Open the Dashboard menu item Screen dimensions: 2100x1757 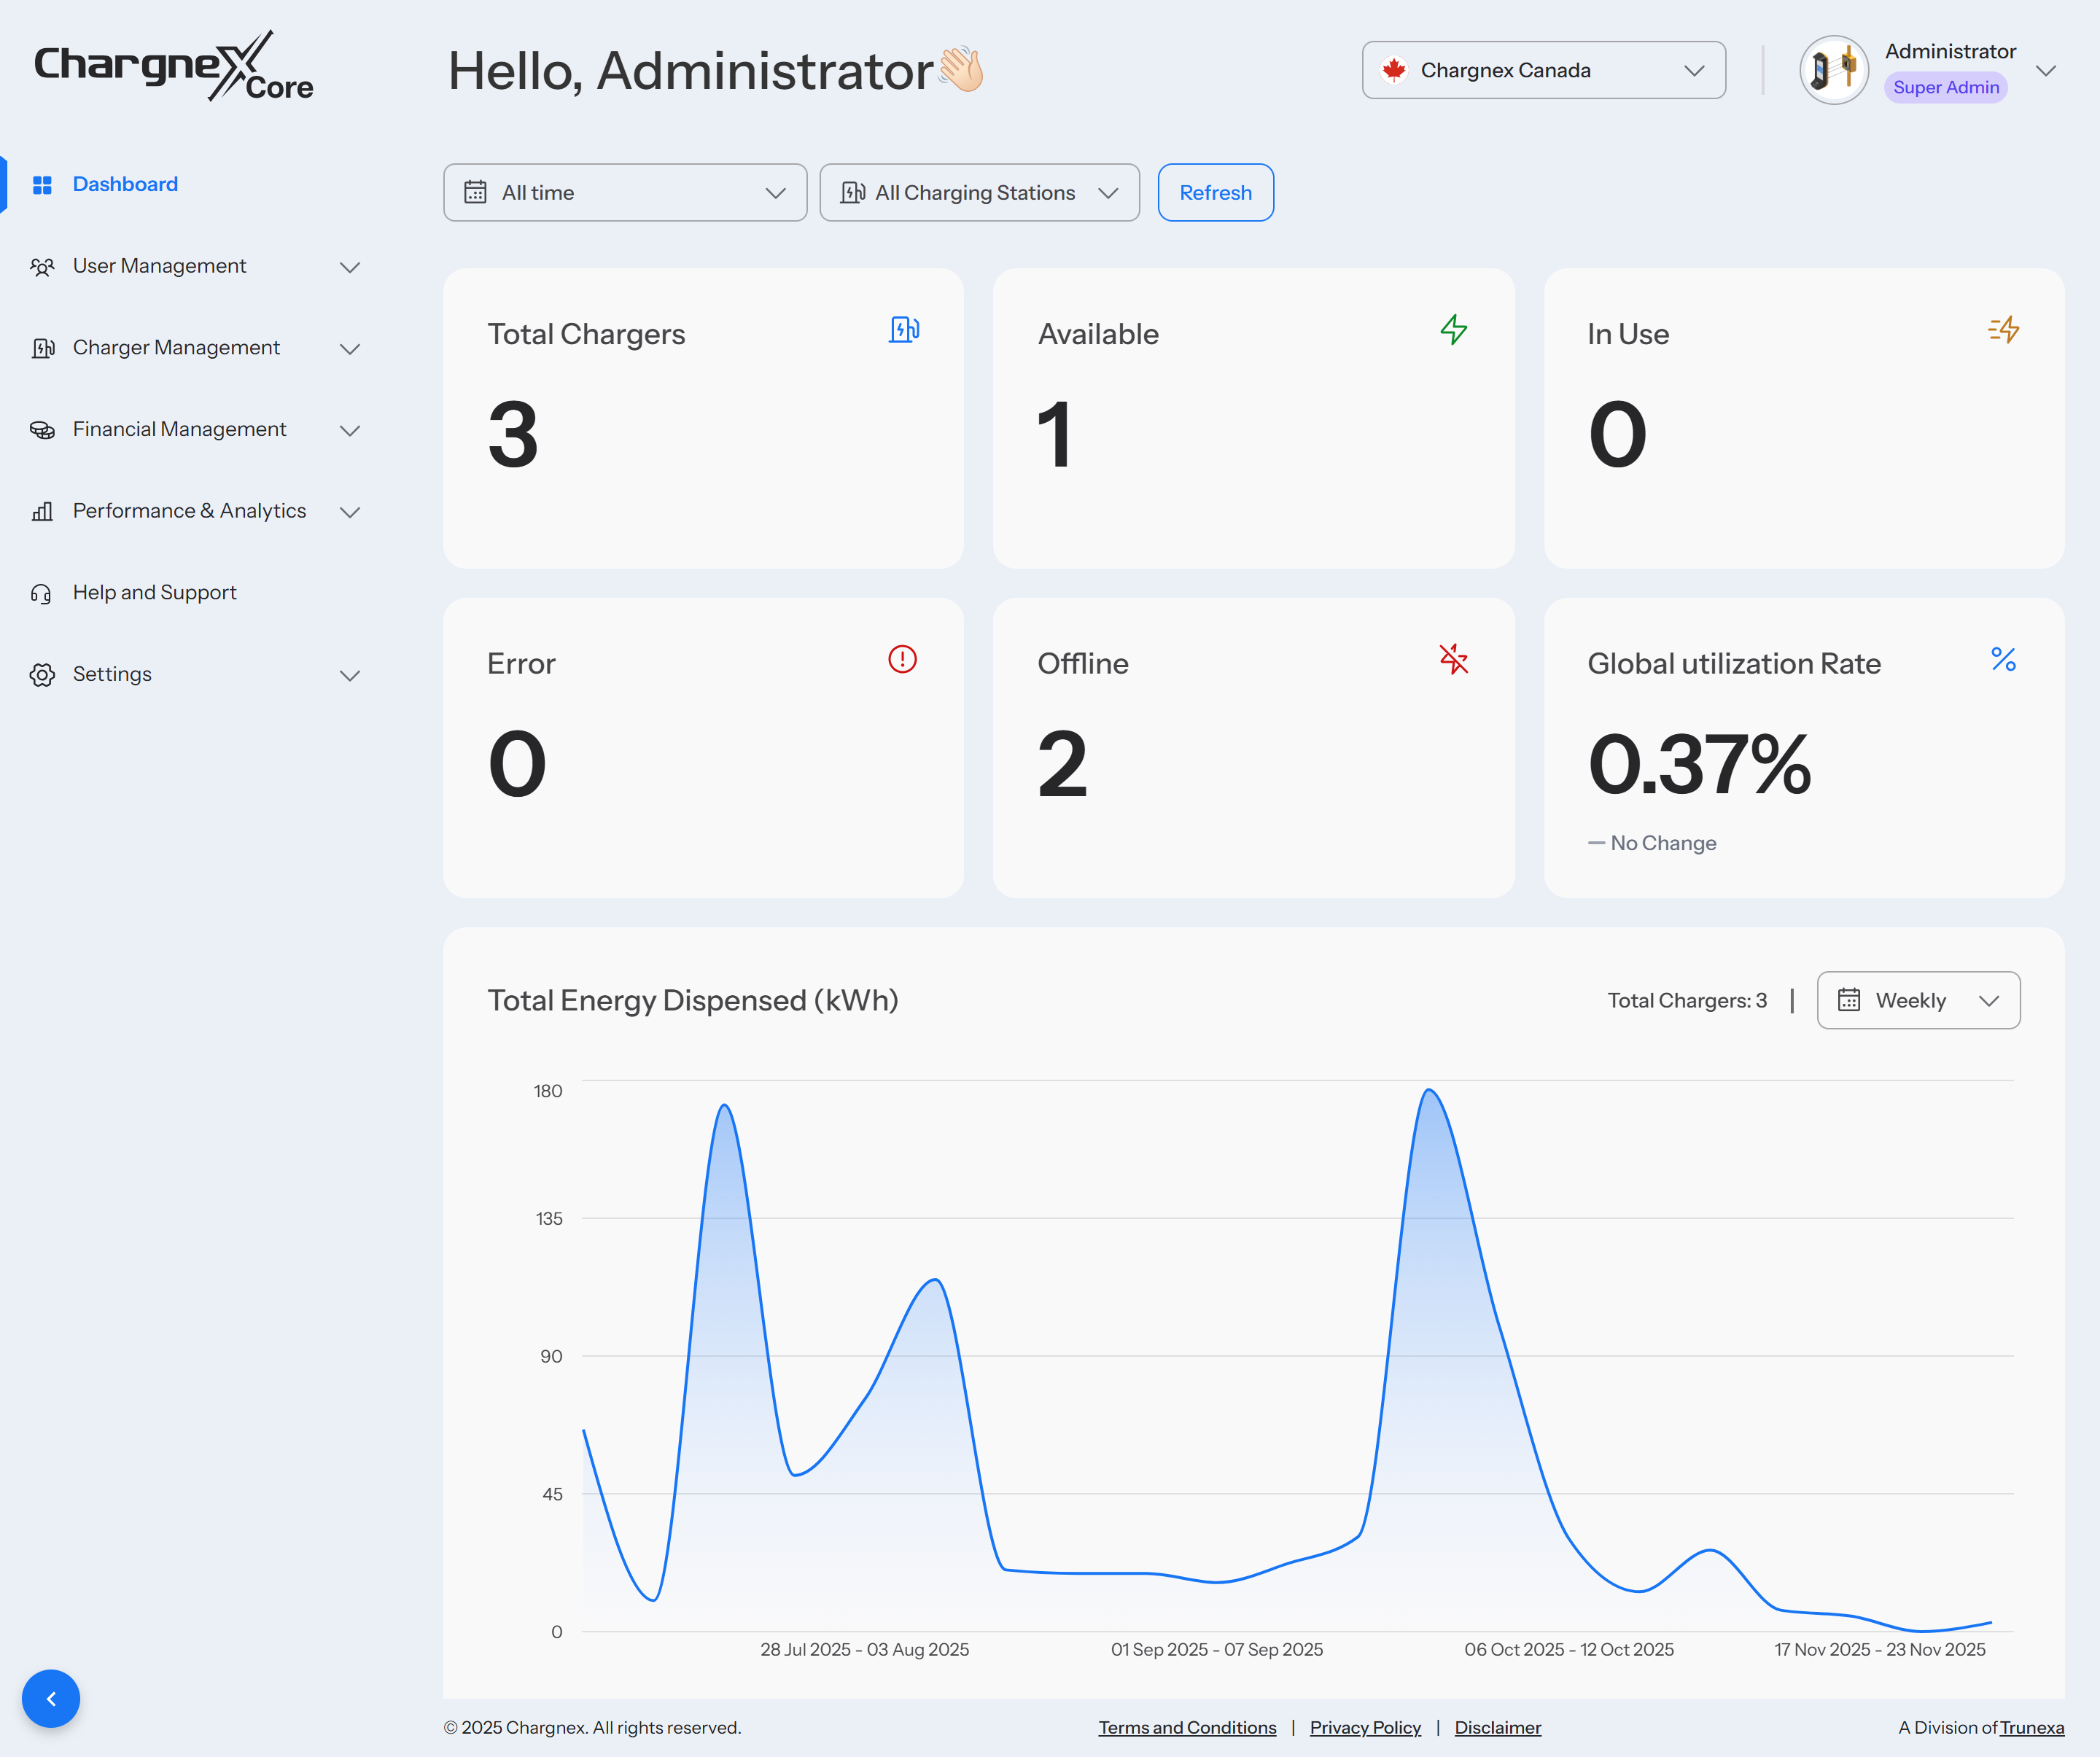(x=125, y=184)
